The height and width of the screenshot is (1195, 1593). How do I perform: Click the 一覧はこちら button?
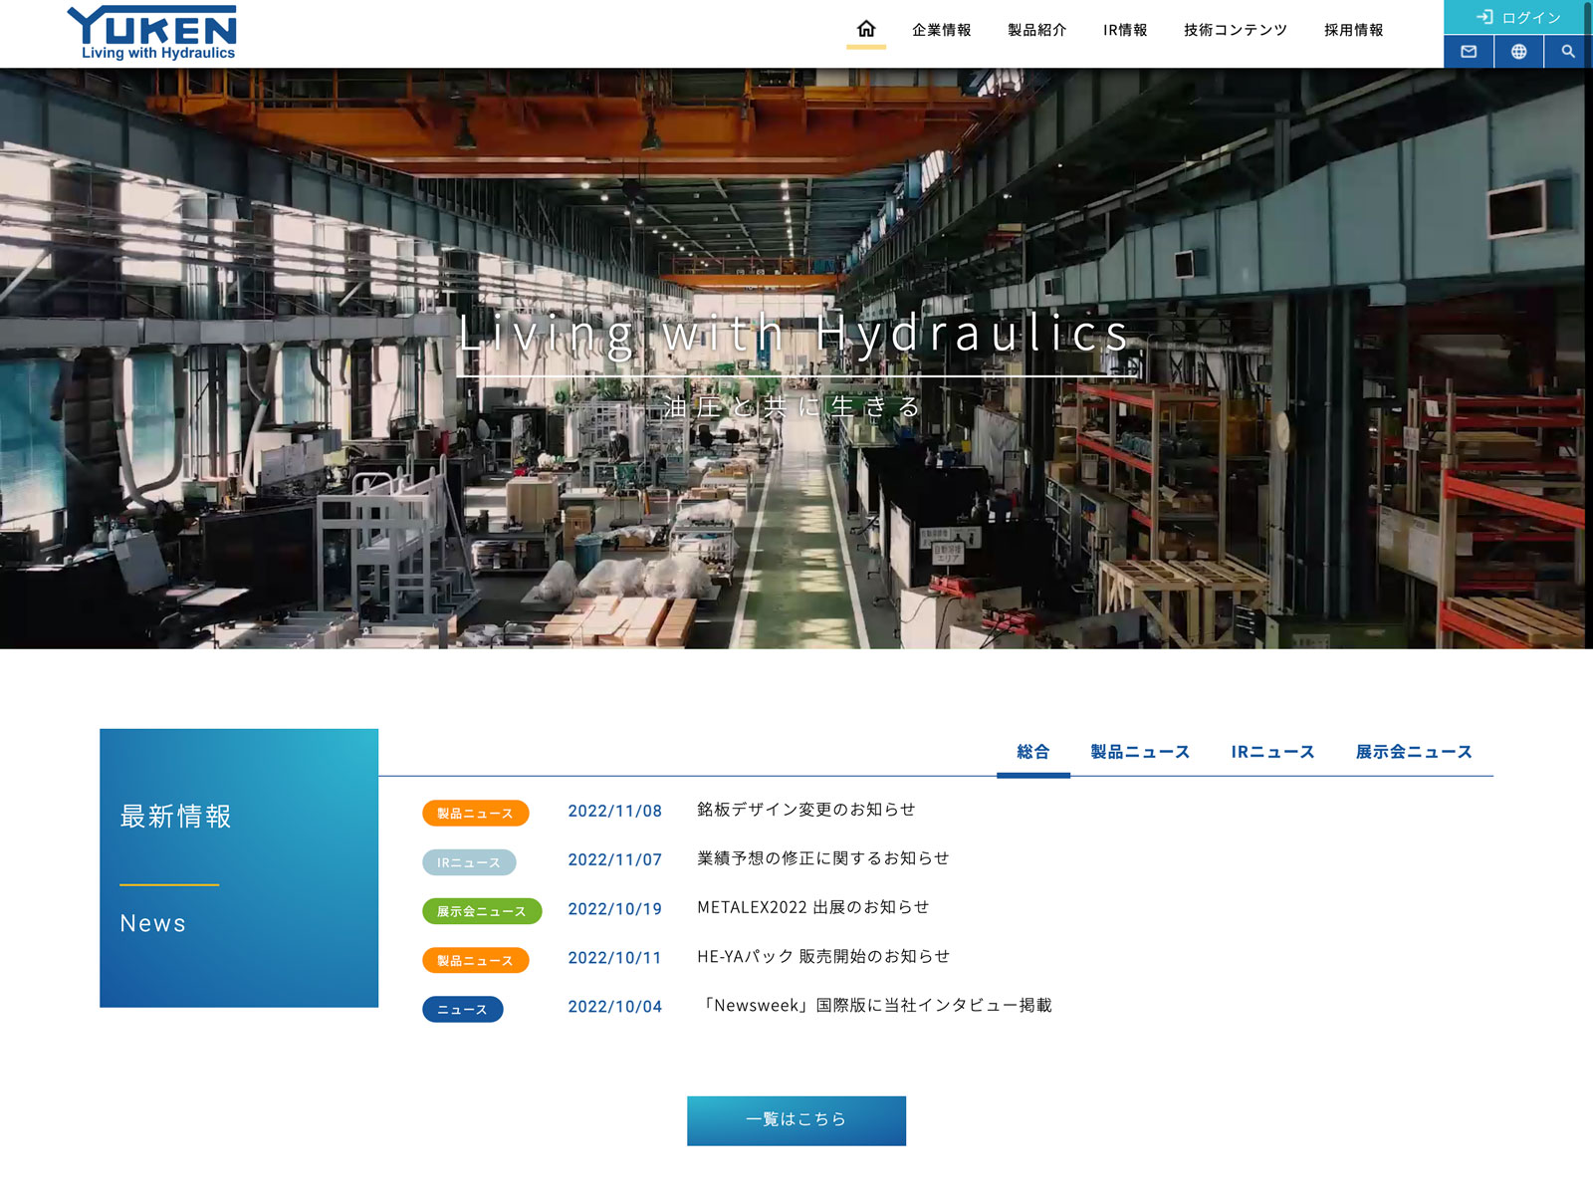tap(796, 1120)
